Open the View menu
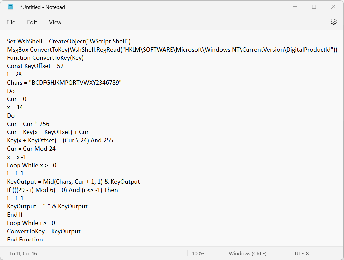 [55, 22]
